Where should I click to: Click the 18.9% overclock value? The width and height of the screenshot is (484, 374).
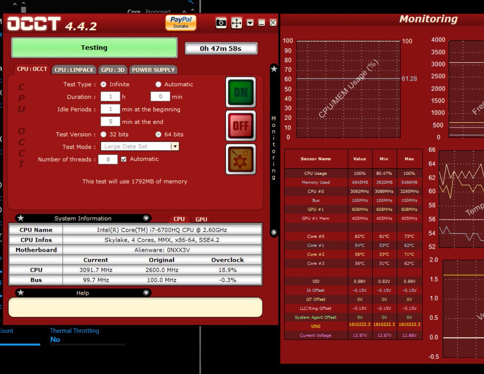pyautogui.click(x=227, y=270)
